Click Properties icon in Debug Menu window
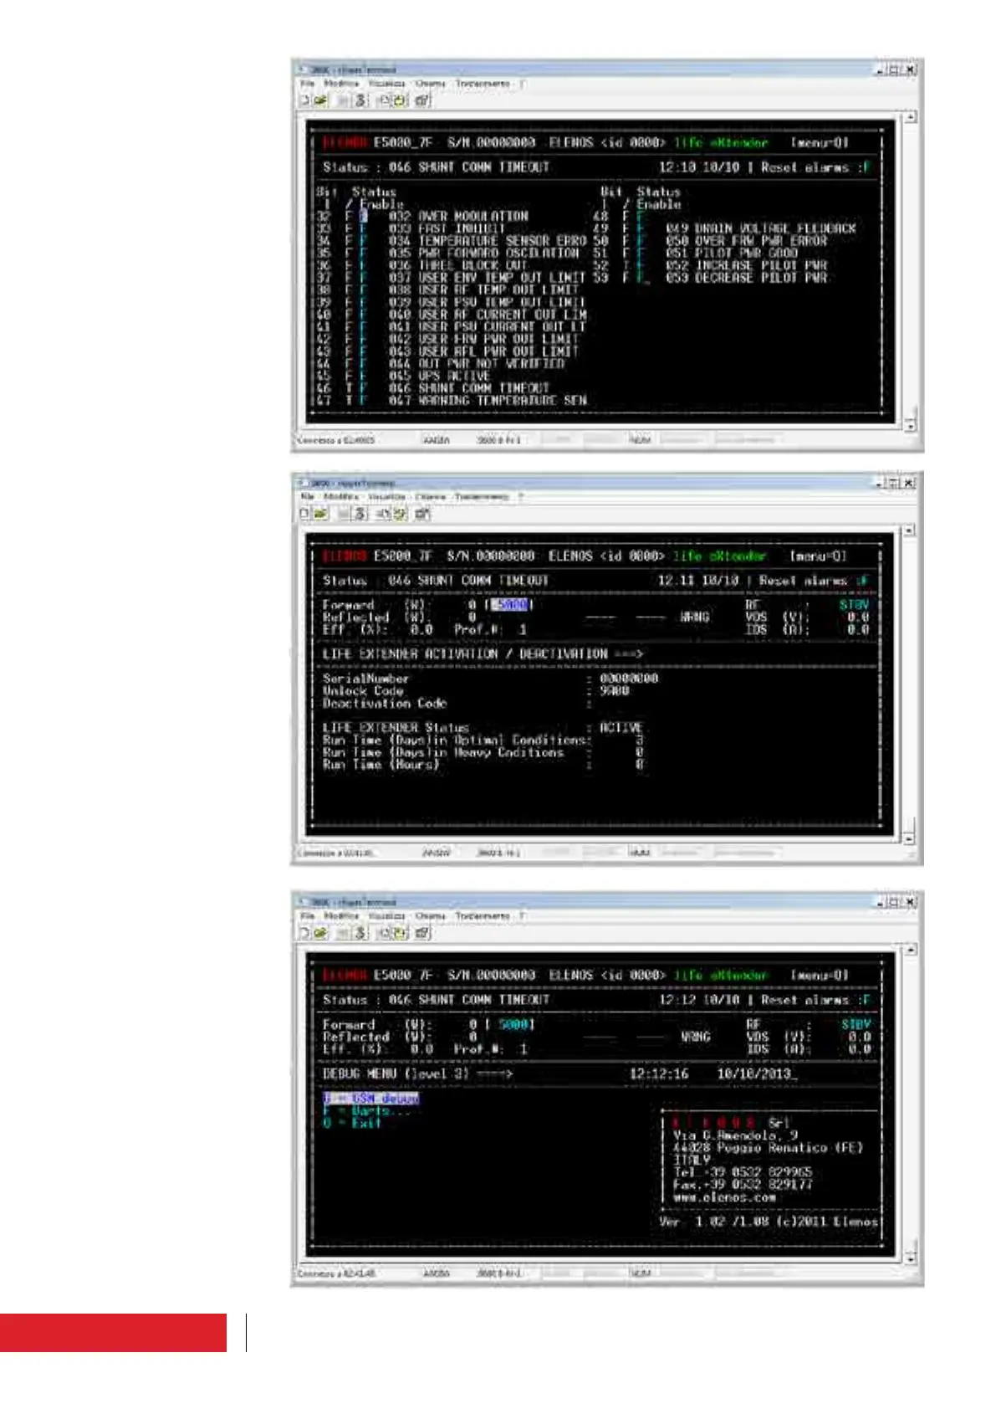 [x=422, y=933]
